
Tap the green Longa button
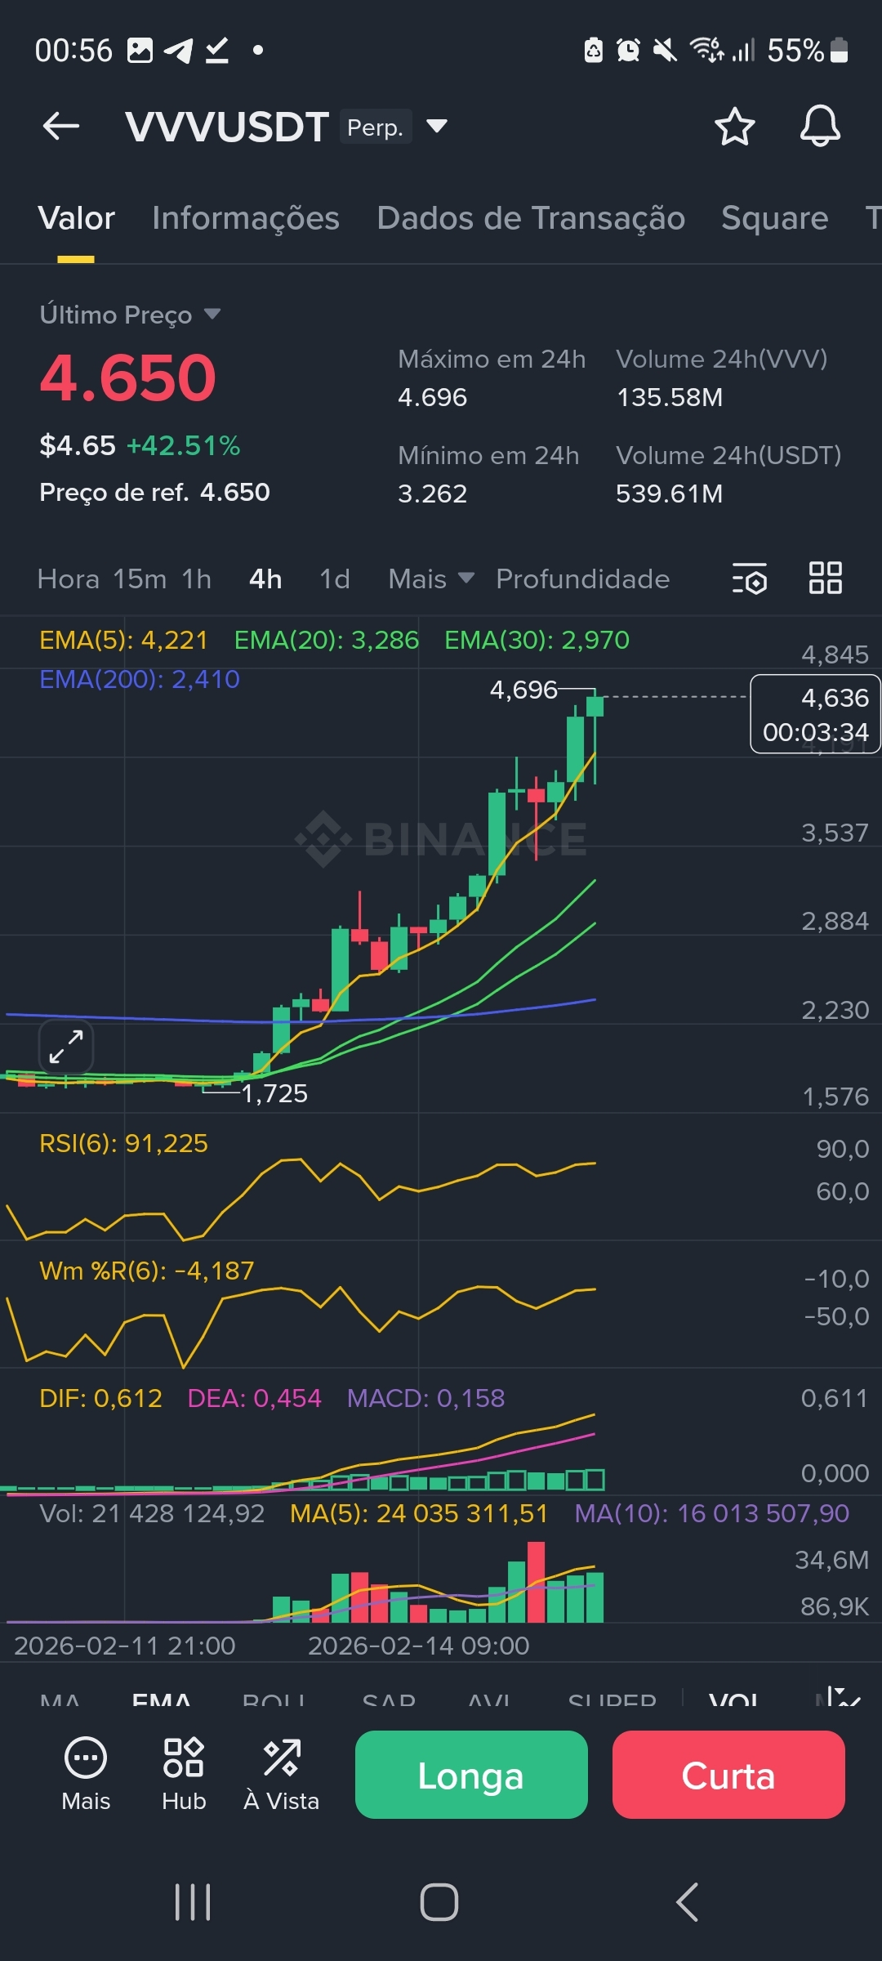pyautogui.click(x=471, y=1775)
